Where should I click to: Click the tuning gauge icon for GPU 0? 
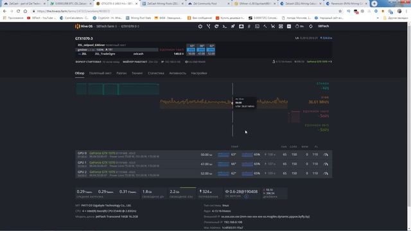coord(326,155)
